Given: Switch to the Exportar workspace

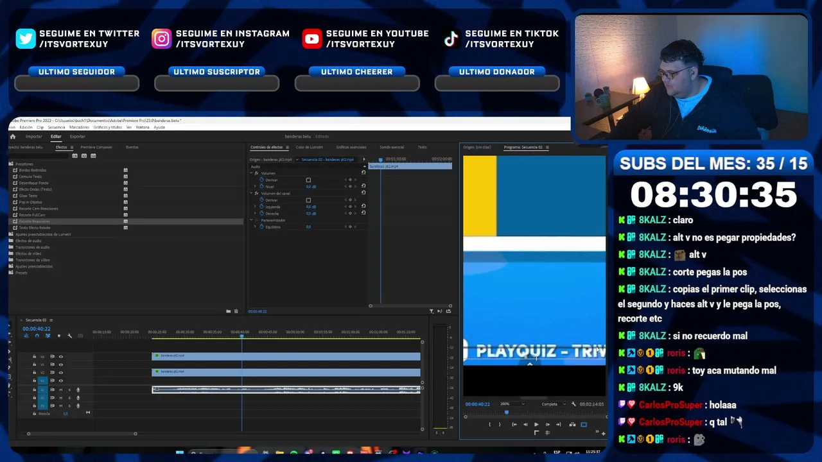Looking at the screenshot, I should [x=78, y=137].
